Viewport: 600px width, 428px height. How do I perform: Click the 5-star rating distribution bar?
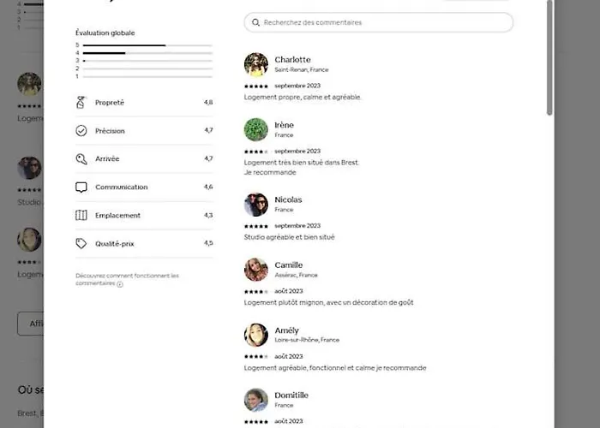[x=147, y=45]
